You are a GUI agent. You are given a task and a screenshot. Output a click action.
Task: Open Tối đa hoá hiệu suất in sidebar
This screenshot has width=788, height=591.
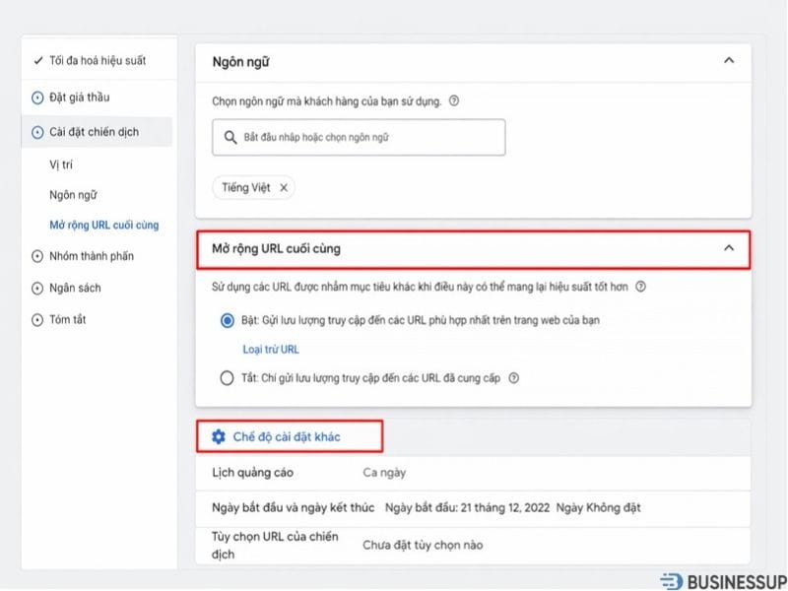coord(97,61)
